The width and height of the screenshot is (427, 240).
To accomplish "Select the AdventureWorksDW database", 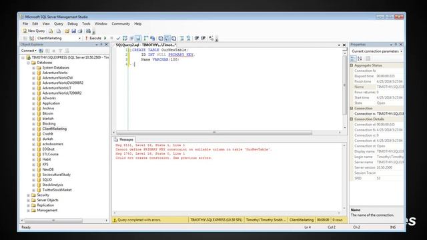I will (57, 78).
